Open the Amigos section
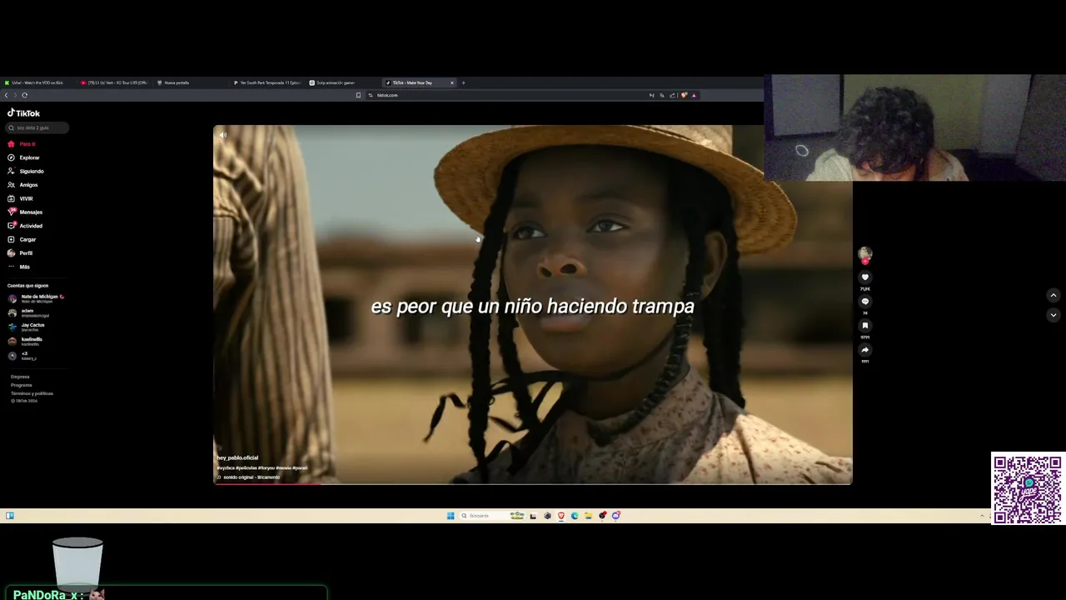The image size is (1066, 600). point(22,185)
